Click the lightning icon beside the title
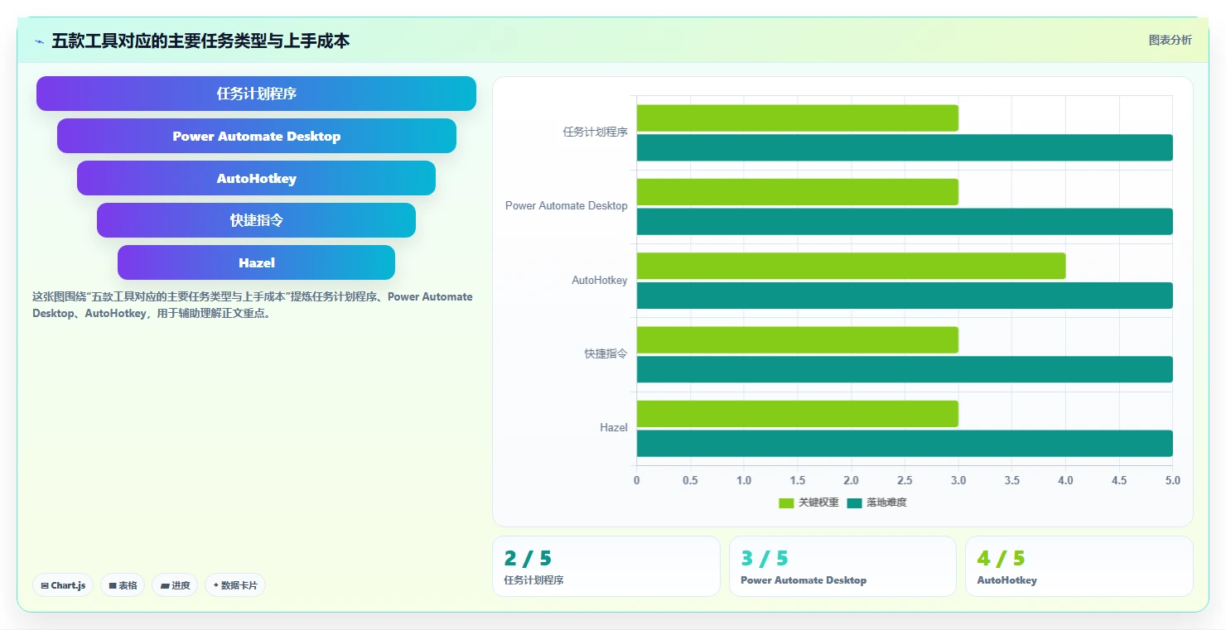 [39, 41]
